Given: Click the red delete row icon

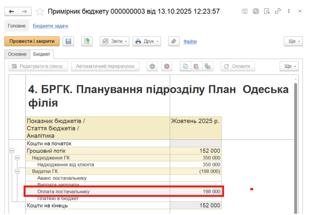Looking at the screenshot, I should [x=167, y=66].
